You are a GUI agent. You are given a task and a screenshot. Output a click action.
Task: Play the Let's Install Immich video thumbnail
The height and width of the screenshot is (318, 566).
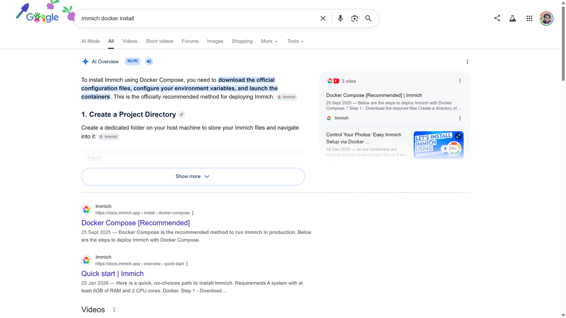[x=438, y=145]
